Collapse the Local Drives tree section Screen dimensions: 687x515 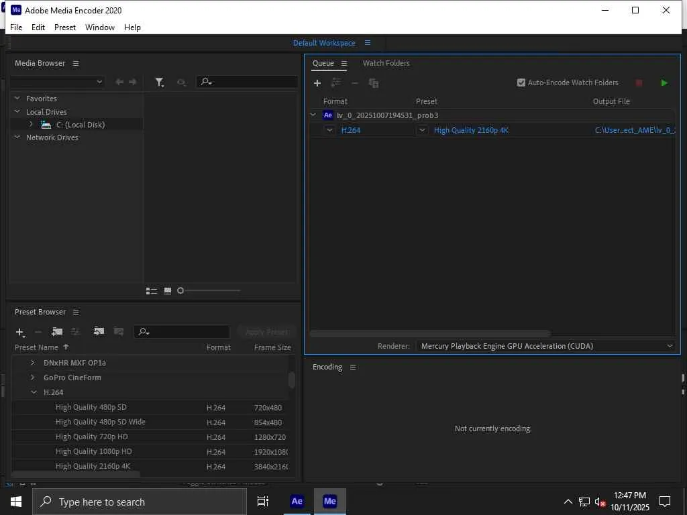point(17,112)
